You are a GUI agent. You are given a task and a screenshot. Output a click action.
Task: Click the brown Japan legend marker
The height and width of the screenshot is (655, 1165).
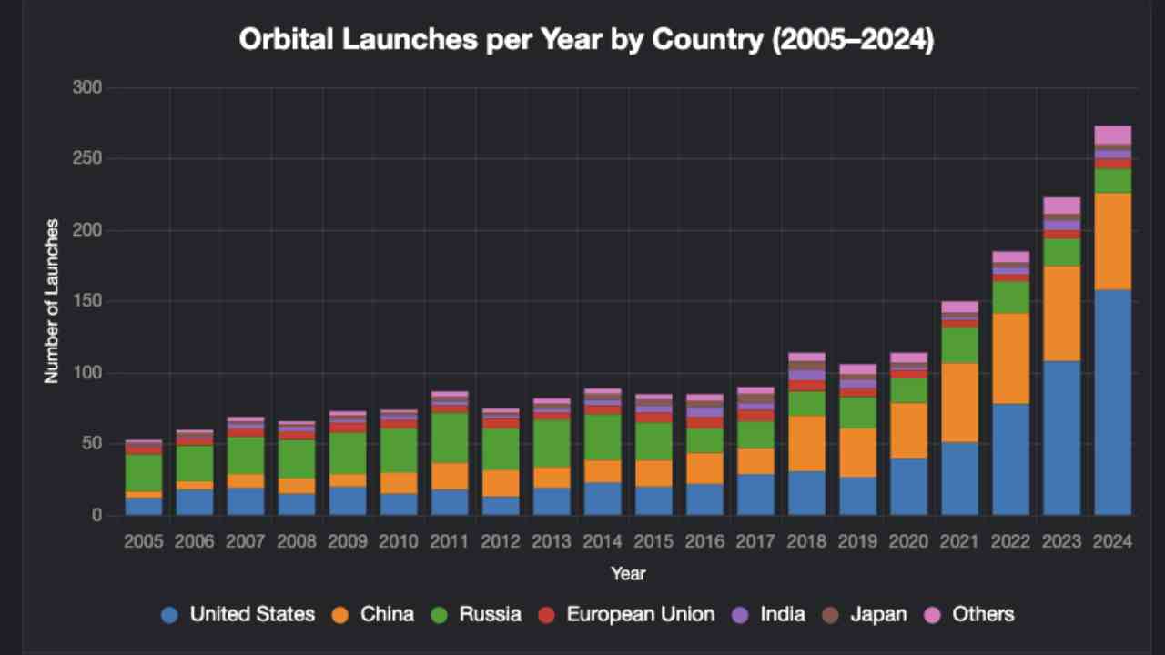830,614
